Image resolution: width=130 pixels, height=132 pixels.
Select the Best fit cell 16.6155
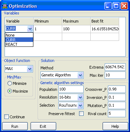tap(105, 29)
